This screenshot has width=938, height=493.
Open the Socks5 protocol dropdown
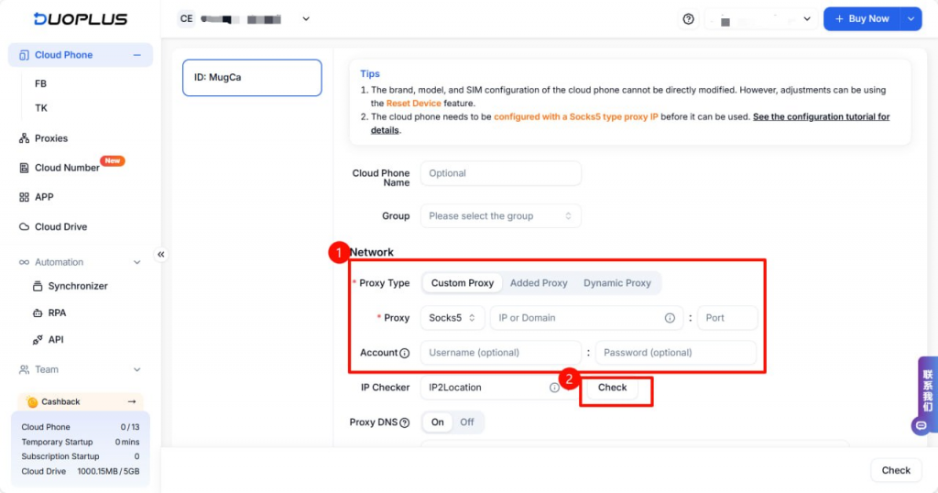pyautogui.click(x=453, y=318)
